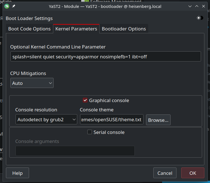Confirm settings with the OK button
210x183 pixels.
193,173
